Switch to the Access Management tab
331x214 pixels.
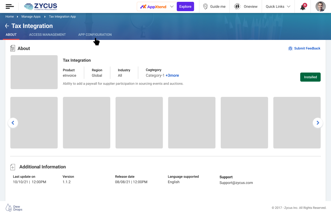47,34
